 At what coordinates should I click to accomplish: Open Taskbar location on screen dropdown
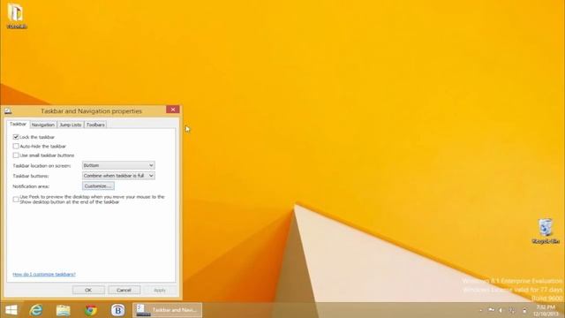118,165
